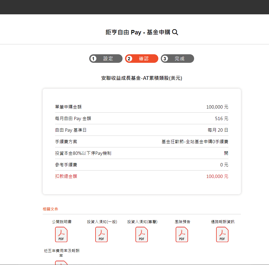
Task: Click the 每月自由 Pay 金額 label
Action: pos(73,119)
